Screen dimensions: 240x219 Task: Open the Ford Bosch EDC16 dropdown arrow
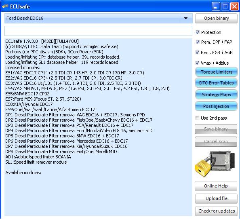tap(186, 18)
